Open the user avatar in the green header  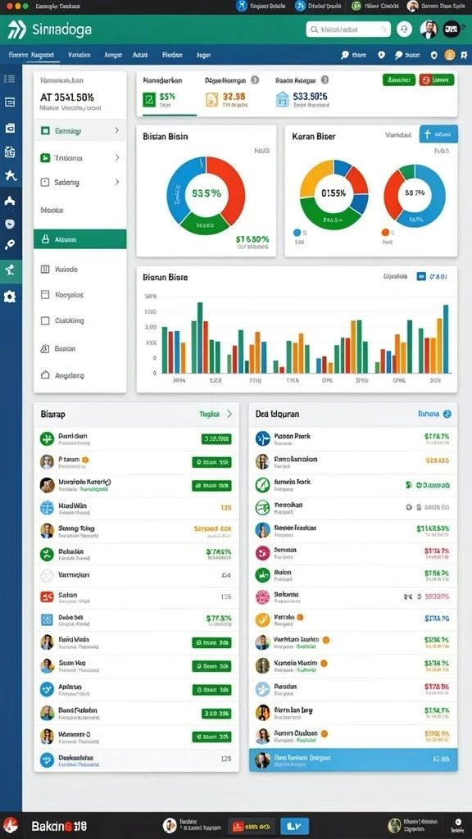point(429,29)
